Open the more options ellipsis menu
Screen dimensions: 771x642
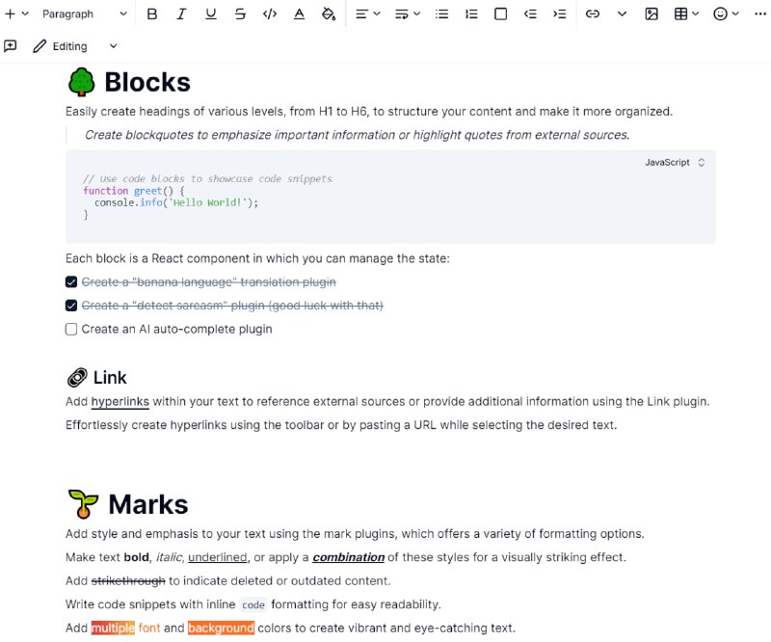(760, 13)
